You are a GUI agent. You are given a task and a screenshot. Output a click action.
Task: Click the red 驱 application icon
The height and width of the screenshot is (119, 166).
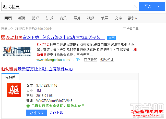coord(14,90)
